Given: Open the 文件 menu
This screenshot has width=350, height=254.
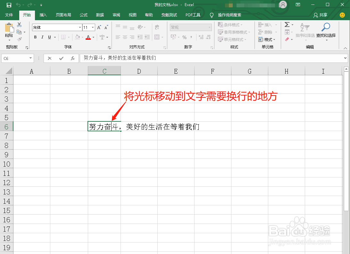Looking at the screenshot, I should tap(9, 15).
